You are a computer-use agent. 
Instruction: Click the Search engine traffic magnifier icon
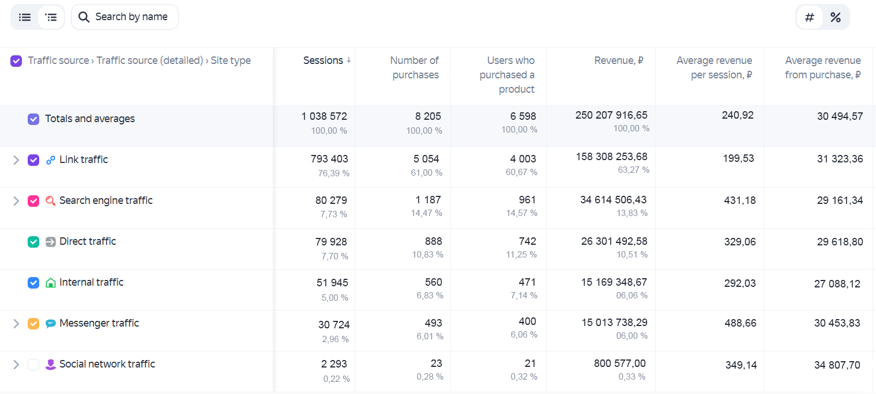tap(51, 201)
